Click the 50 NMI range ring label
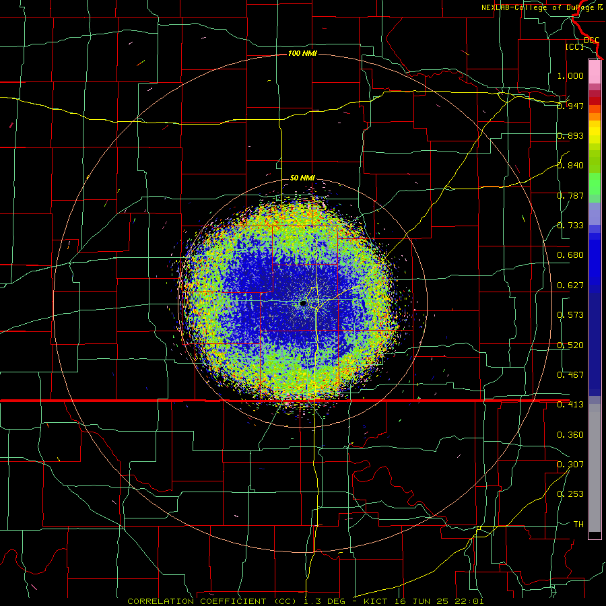Image resolution: width=606 pixels, height=606 pixels. pyautogui.click(x=302, y=178)
